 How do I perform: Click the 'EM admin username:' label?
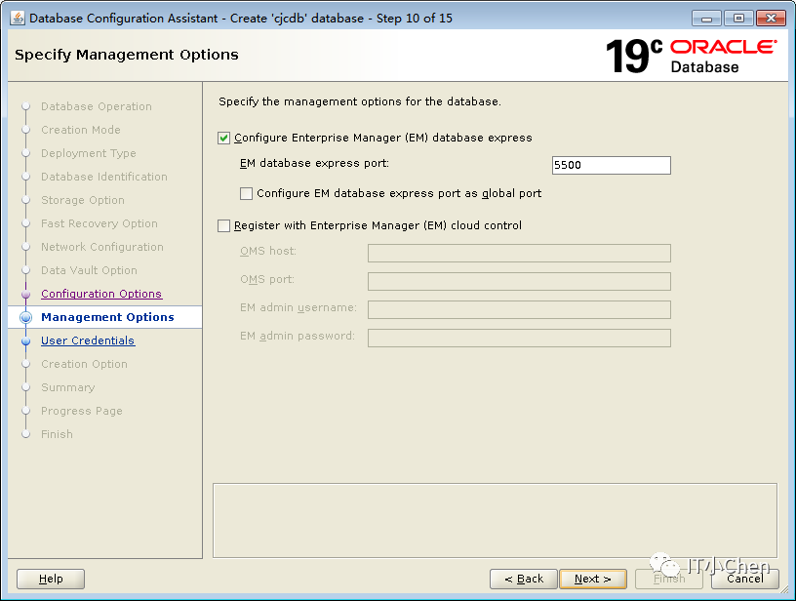point(298,307)
